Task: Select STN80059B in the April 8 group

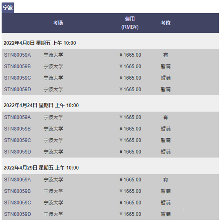Action: pos(17,66)
